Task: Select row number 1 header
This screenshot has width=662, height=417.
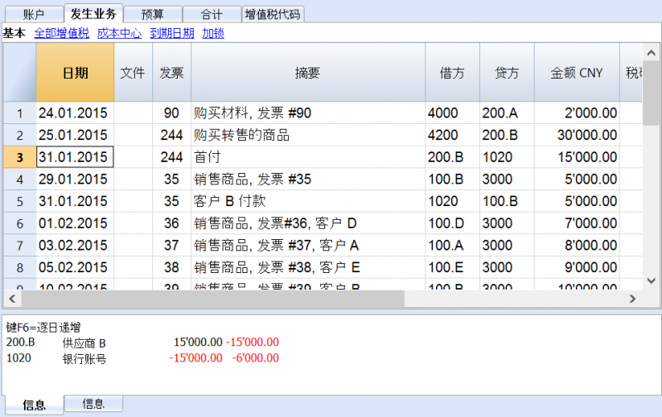Action: point(20,113)
